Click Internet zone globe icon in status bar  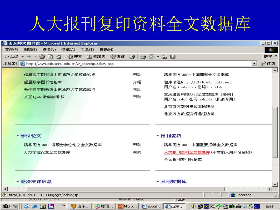(233, 195)
